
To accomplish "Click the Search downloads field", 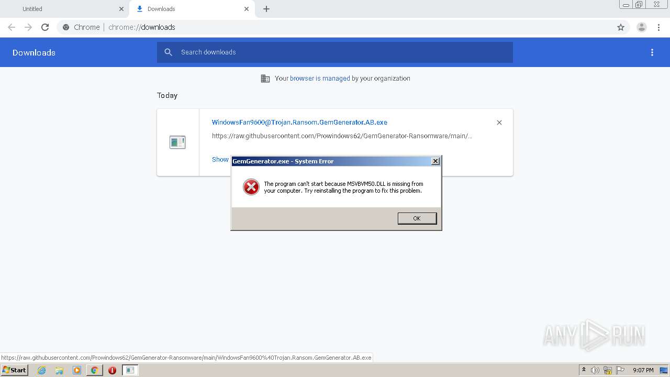I will point(335,52).
